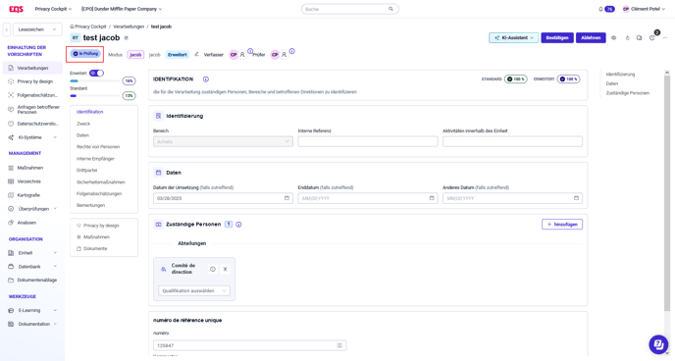
Task: Open the three-dots more options menu
Action: click(x=665, y=38)
